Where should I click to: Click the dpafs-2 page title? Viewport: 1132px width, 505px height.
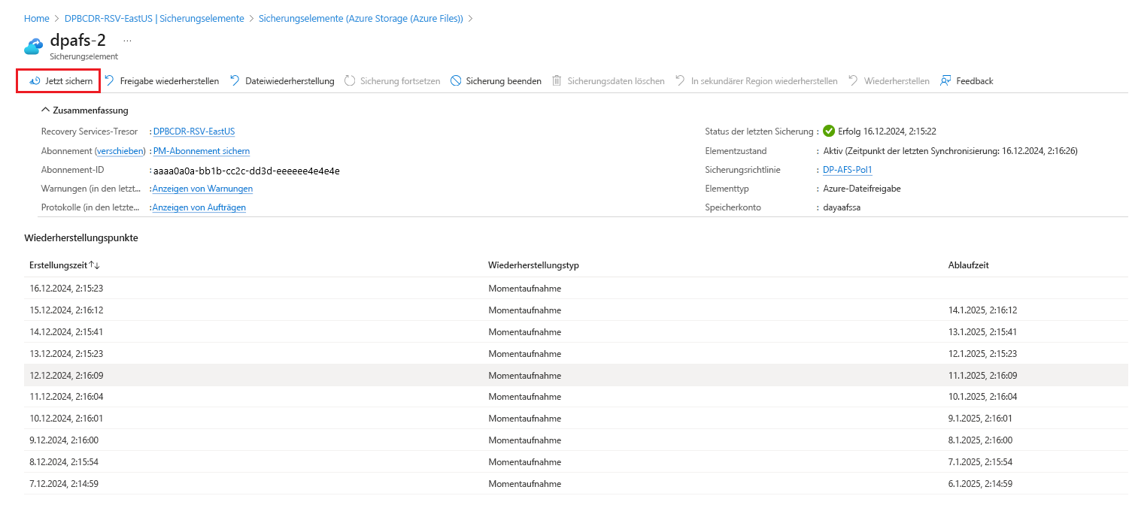pyautogui.click(x=78, y=41)
